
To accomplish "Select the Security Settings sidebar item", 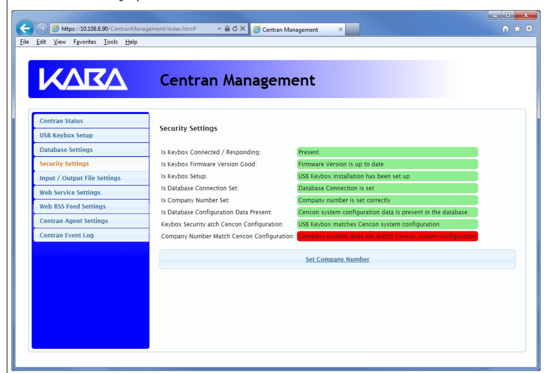I will (x=91, y=164).
